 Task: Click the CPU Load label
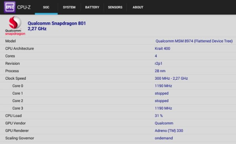[13, 116]
